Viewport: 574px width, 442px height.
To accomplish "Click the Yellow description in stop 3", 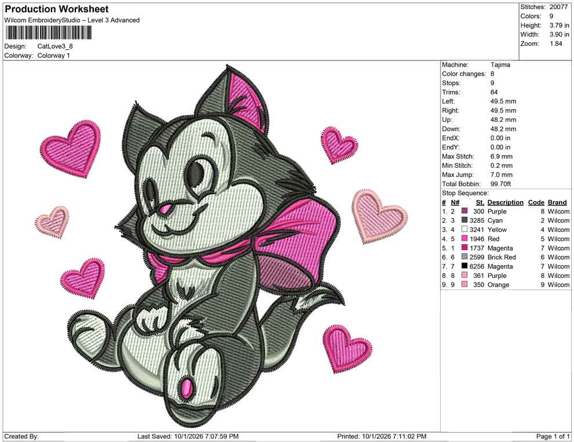I will point(497,230).
